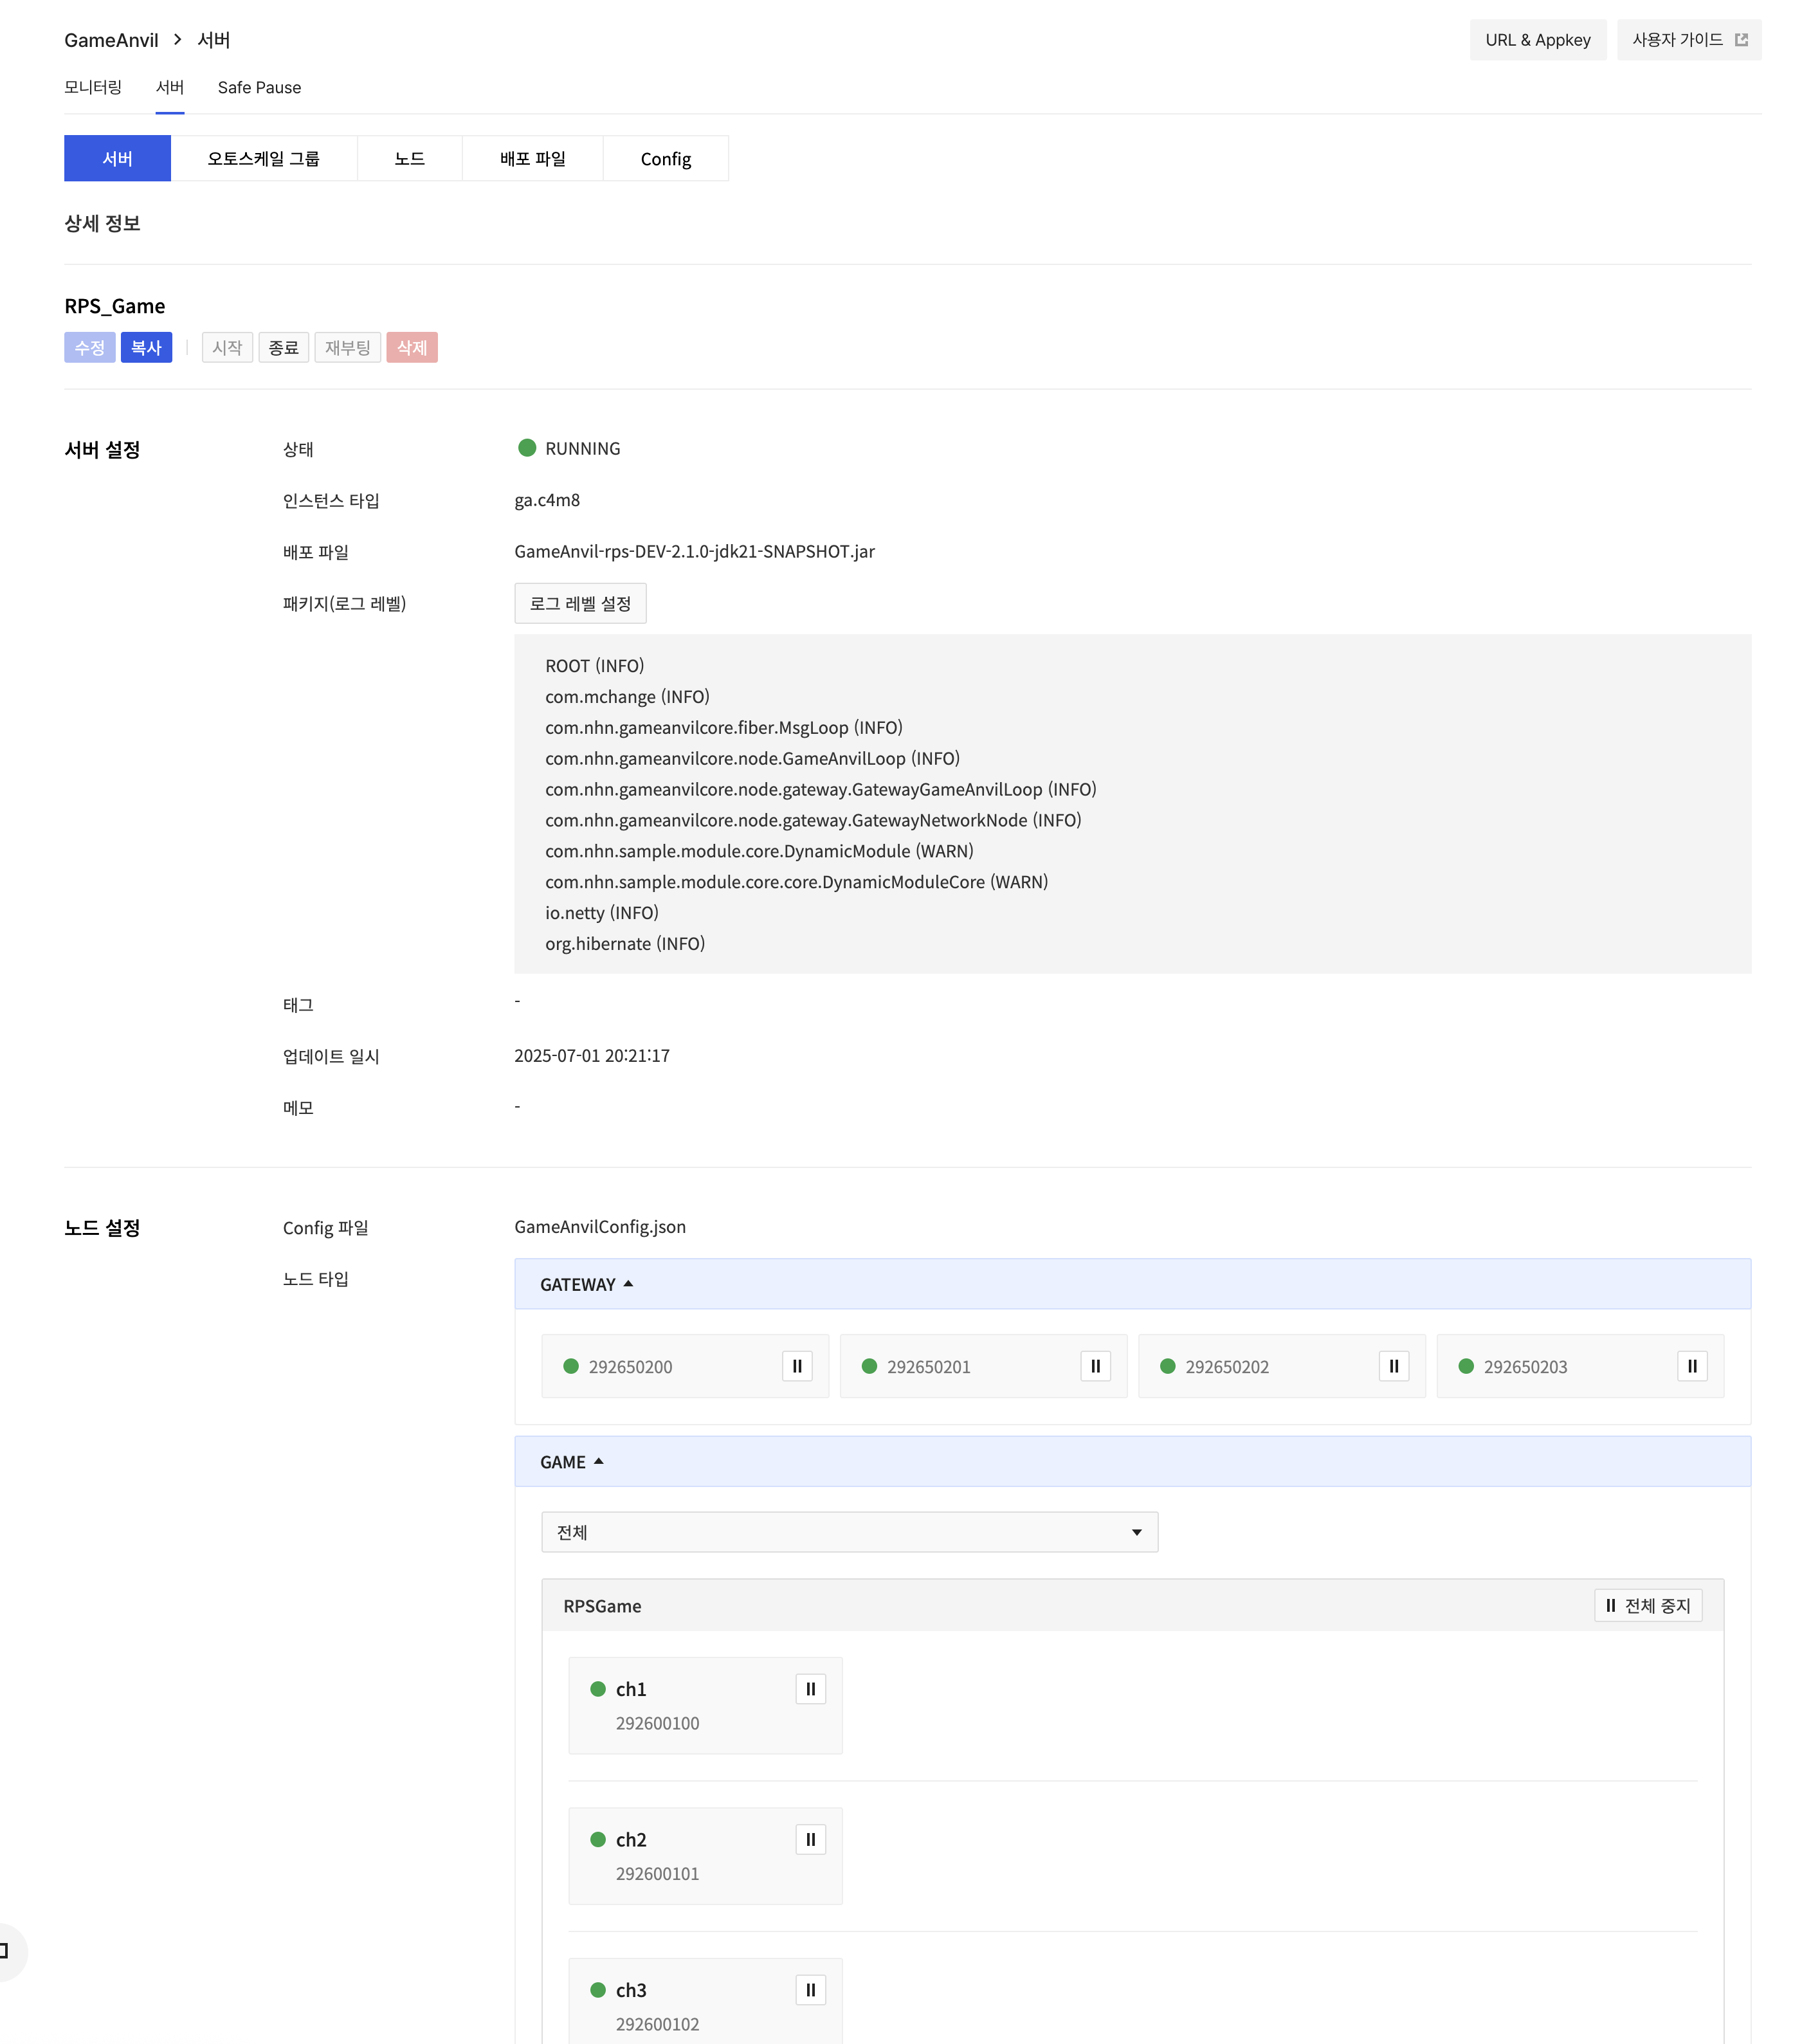
Task: Pause gateway node 292650203
Action: tap(1691, 1366)
